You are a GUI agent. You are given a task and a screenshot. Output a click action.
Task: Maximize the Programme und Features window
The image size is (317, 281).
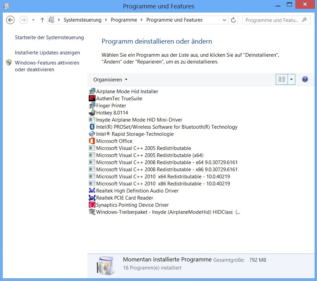click(289, 4)
